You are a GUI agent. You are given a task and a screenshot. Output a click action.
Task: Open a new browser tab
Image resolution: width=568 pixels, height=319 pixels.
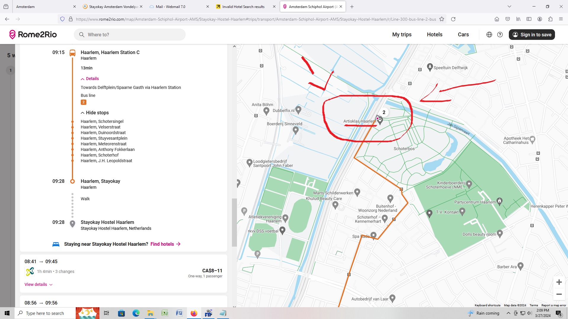(x=352, y=6)
